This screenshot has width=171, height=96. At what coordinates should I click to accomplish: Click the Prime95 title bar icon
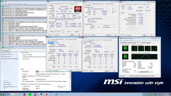coord(2,2)
